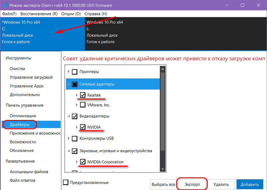Minimize the Dism++ window
The height and width of the screenshot is (190, 267).
tap(227, 5)
